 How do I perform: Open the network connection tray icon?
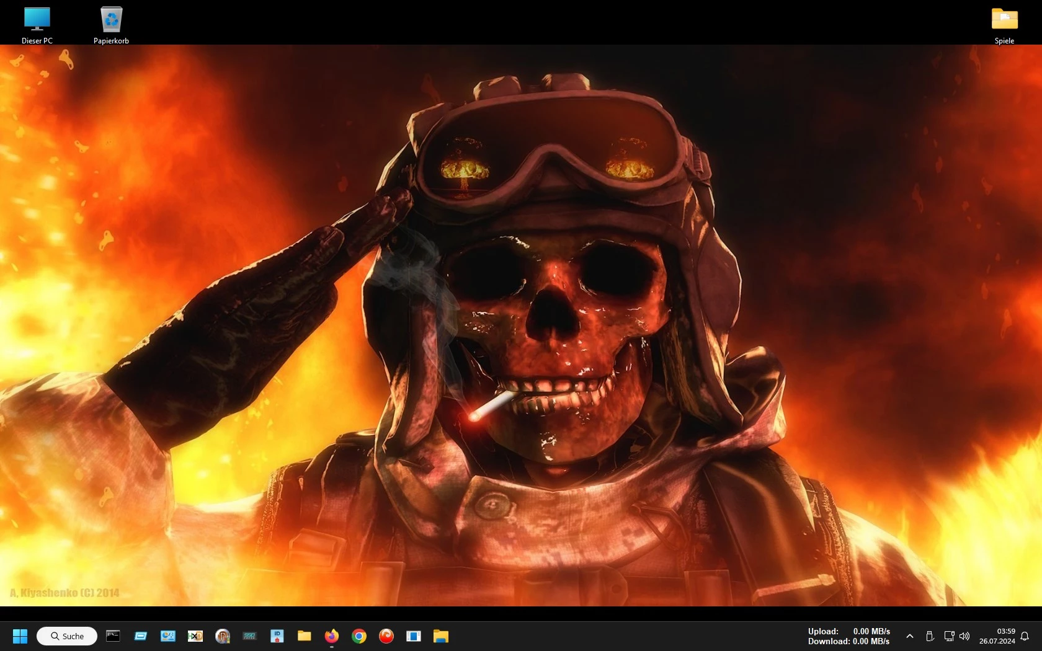tap(949, 636)
